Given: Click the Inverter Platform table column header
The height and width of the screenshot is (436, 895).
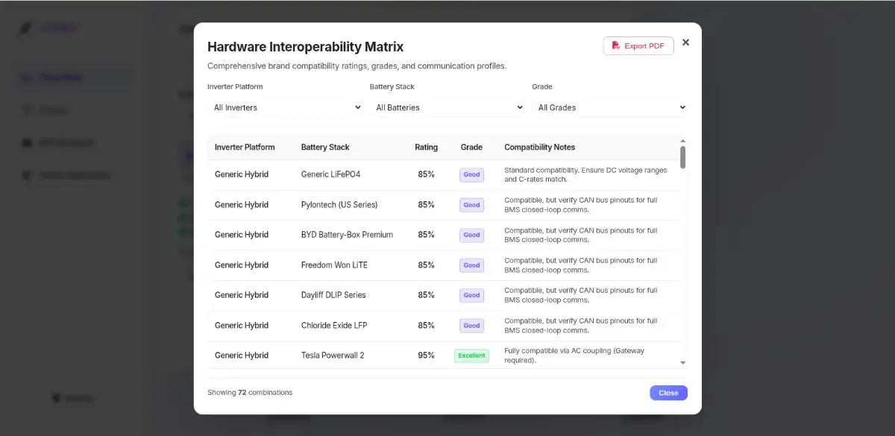Looking at the screenshot, I should [245, 147].
